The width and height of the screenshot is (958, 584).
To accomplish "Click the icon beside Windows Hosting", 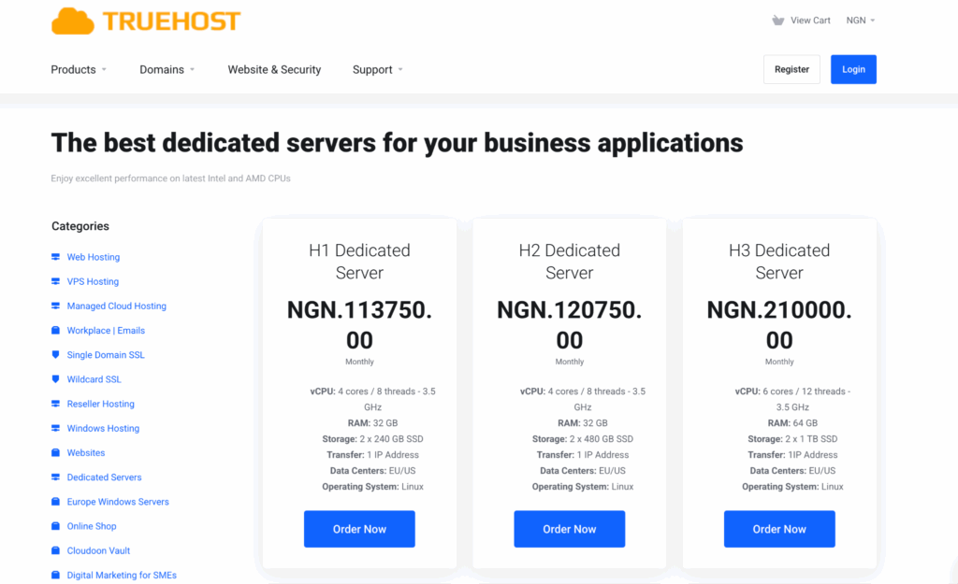I will click(55, 428).
